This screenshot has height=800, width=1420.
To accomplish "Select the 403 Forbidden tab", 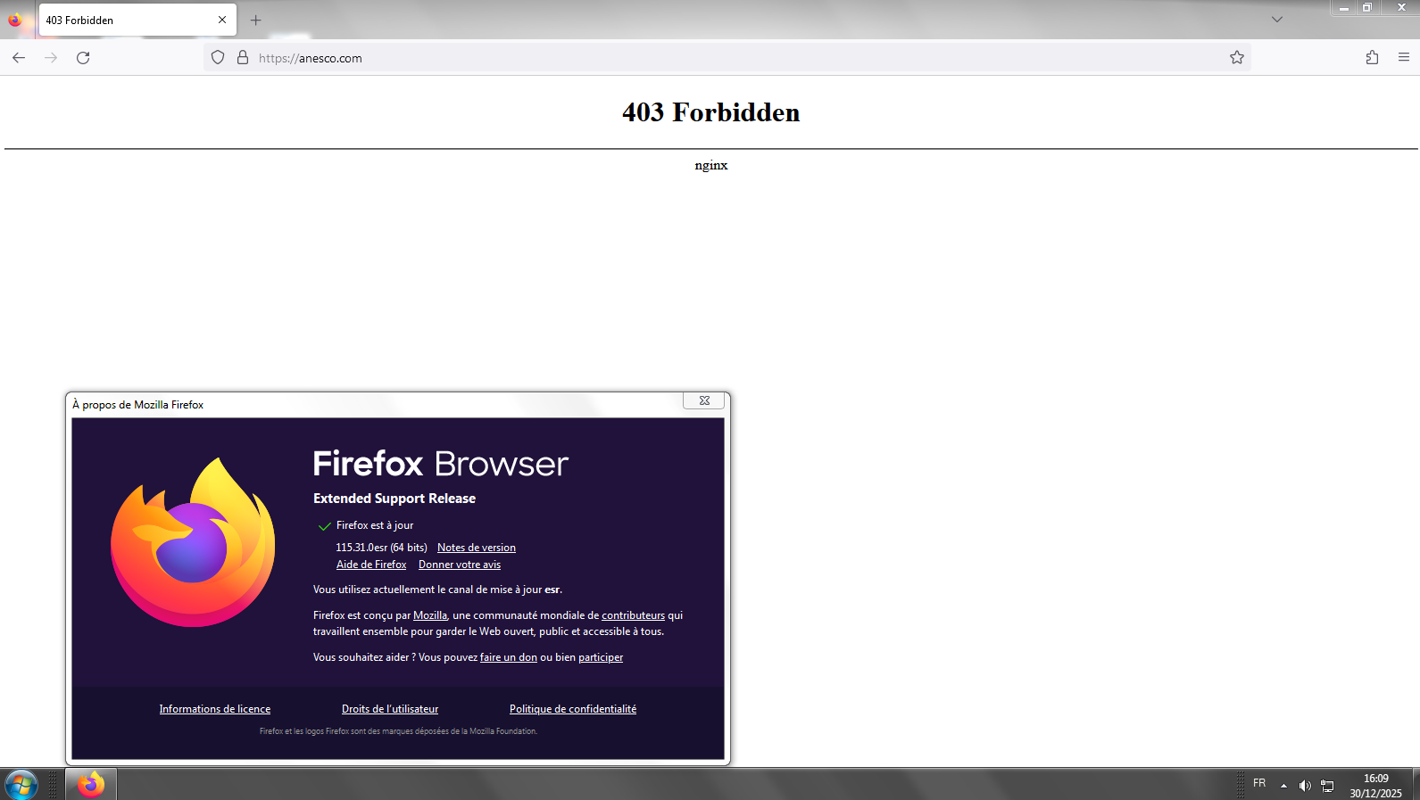I will 137,20.
